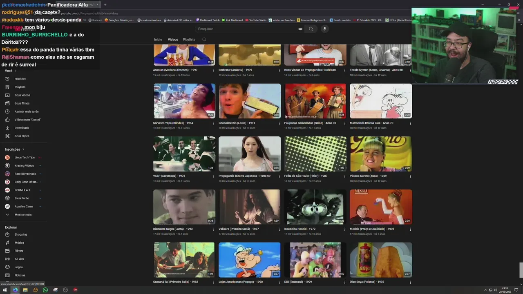Viewport: 523px width, 294px height.
Task: Open Páscoa Garoto (Xuxa) 1989 title
Action: [368, 176]
